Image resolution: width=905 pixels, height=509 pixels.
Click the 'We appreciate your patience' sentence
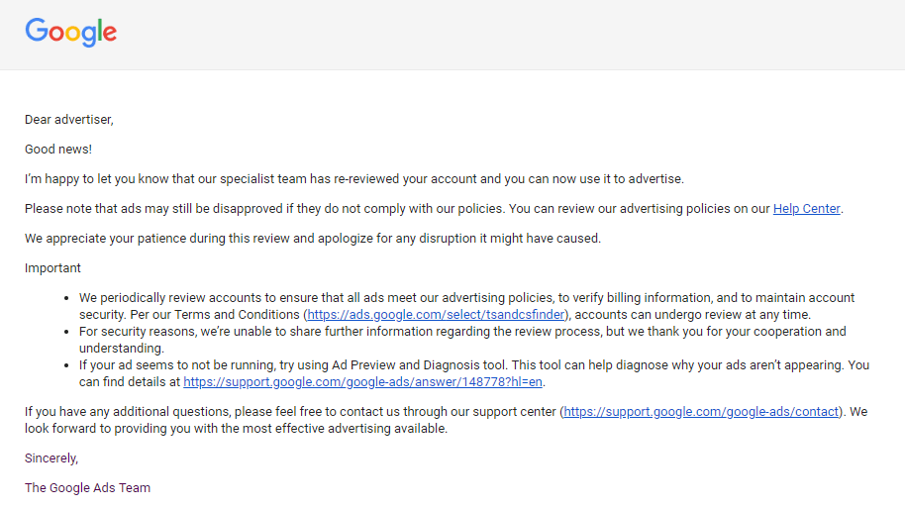coord(312,239)
